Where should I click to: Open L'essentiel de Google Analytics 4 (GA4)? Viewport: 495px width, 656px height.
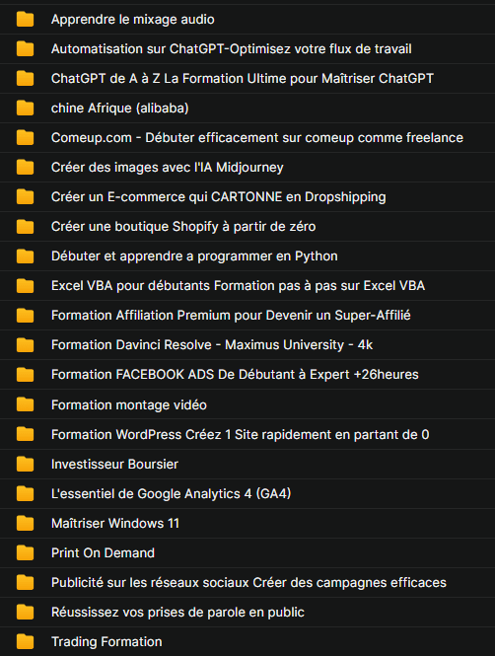click(x=171, y=493)
